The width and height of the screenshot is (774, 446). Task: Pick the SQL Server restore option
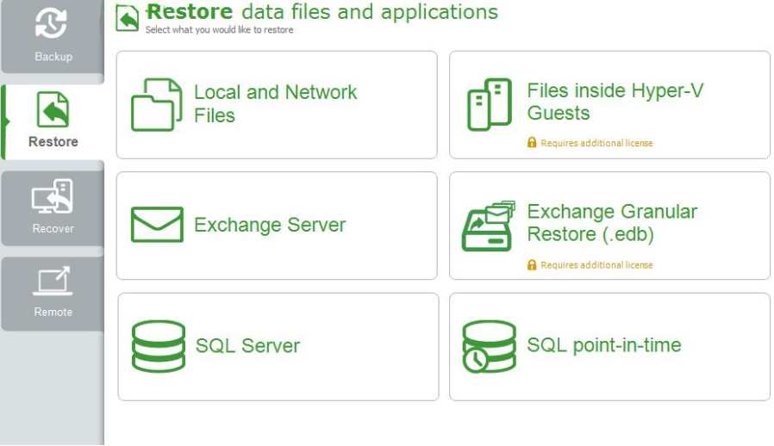[x=278, y=347]
